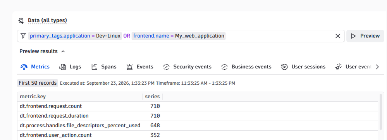Open the User sessions tab
The width and height of the screenshot is (387, 140).
click(303, 67)
